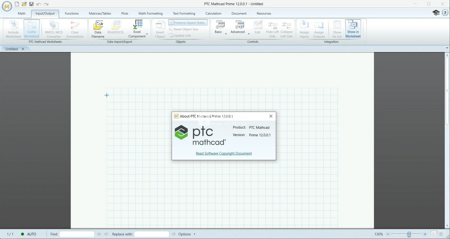
Task: Toggle Preserve Aspect Ratio
Action: point(188,23)
